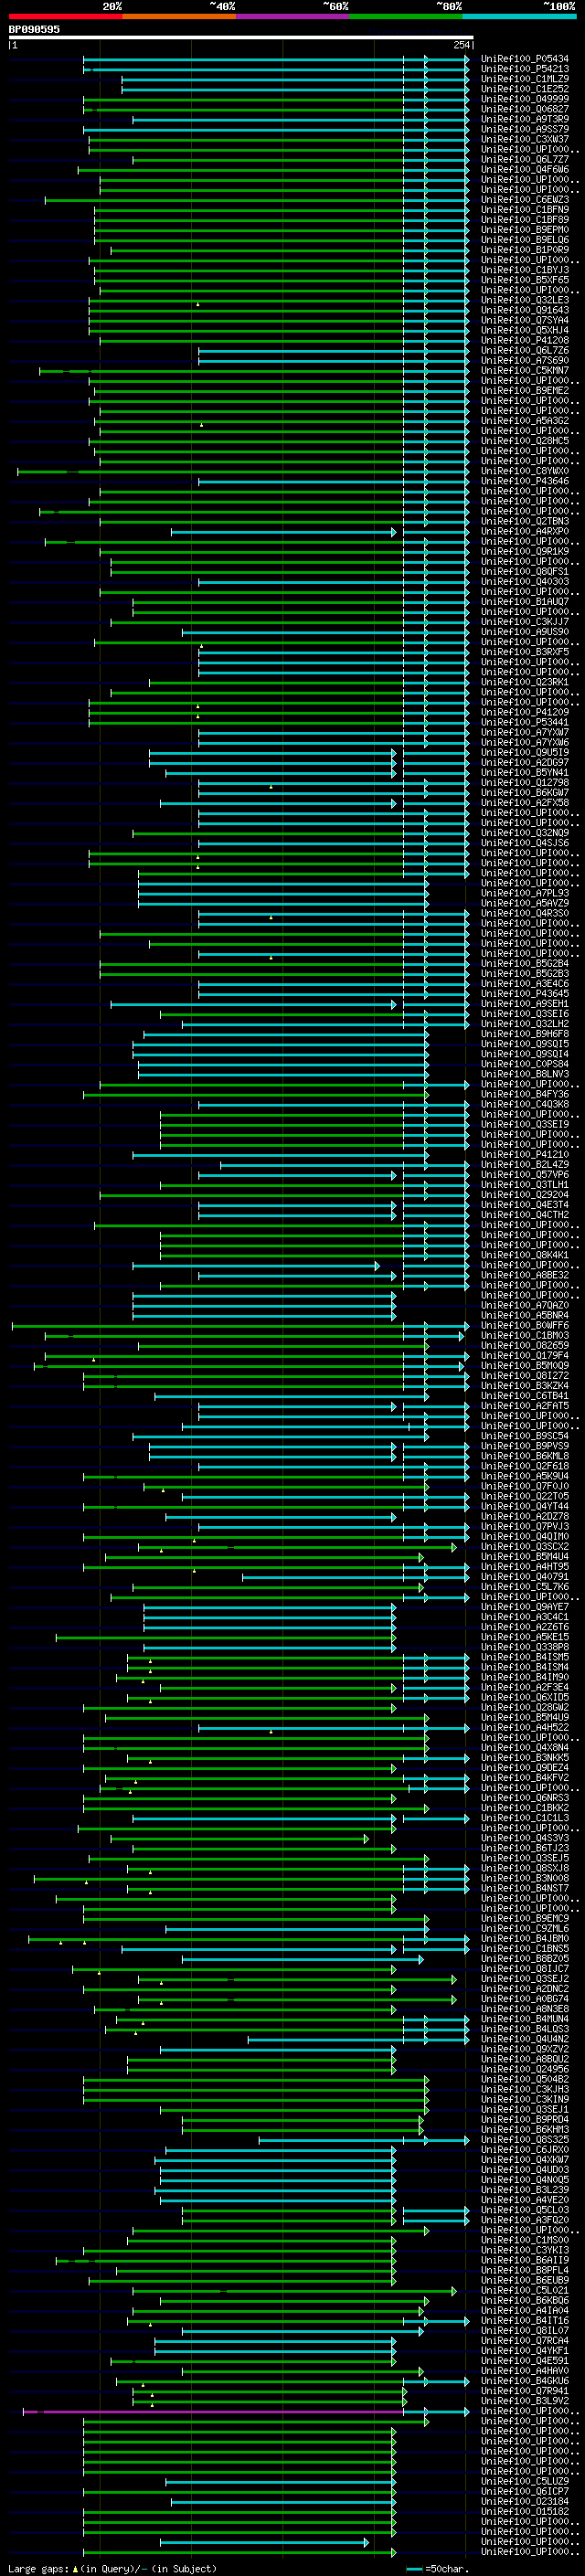Select hit label UniRef100_A5BNR4
This screenshot has width=585, height=2576.
(x=525, y=1315)
